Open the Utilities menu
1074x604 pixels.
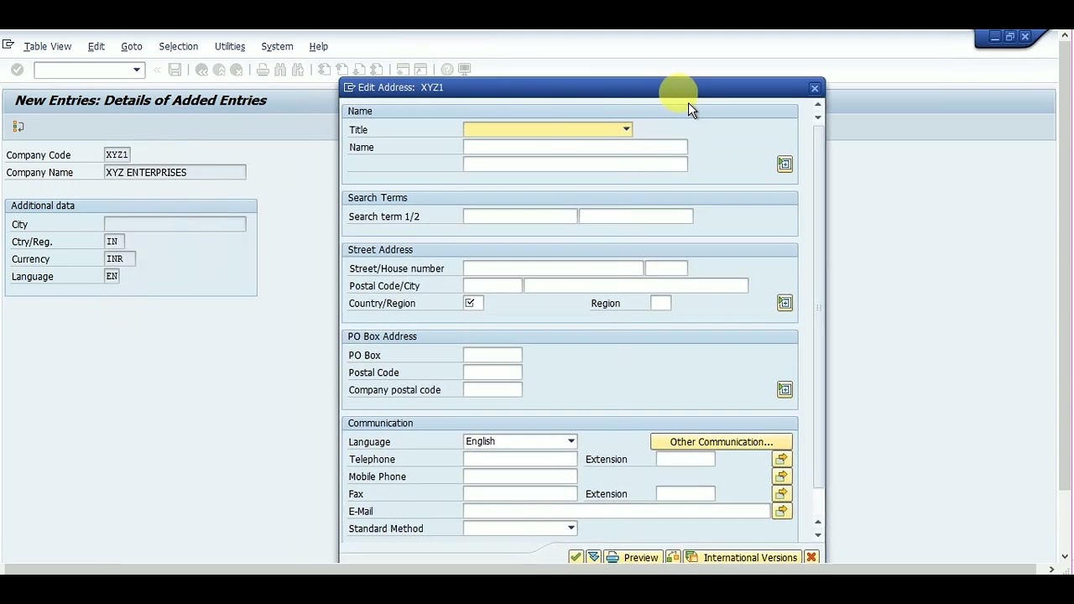[x=230, y=46]
